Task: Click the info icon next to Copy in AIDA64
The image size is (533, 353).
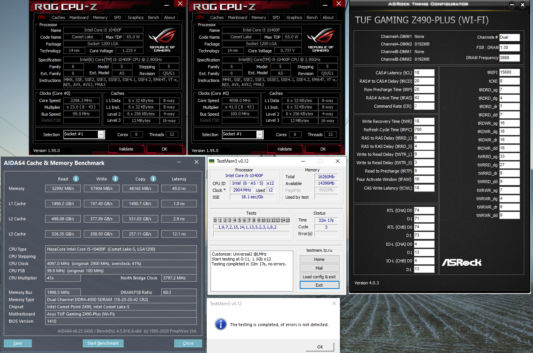Action: point(153,179)
